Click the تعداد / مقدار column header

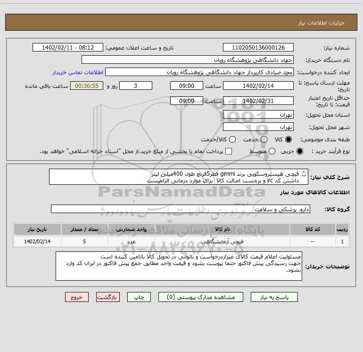84,229
